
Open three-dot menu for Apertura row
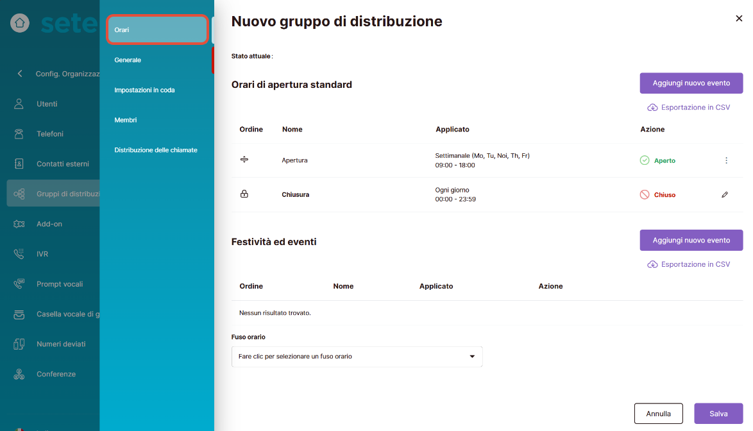pos(726,160)
